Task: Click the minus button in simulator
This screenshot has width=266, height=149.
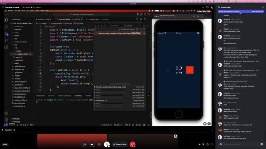Action: click(x=168, y=70)
